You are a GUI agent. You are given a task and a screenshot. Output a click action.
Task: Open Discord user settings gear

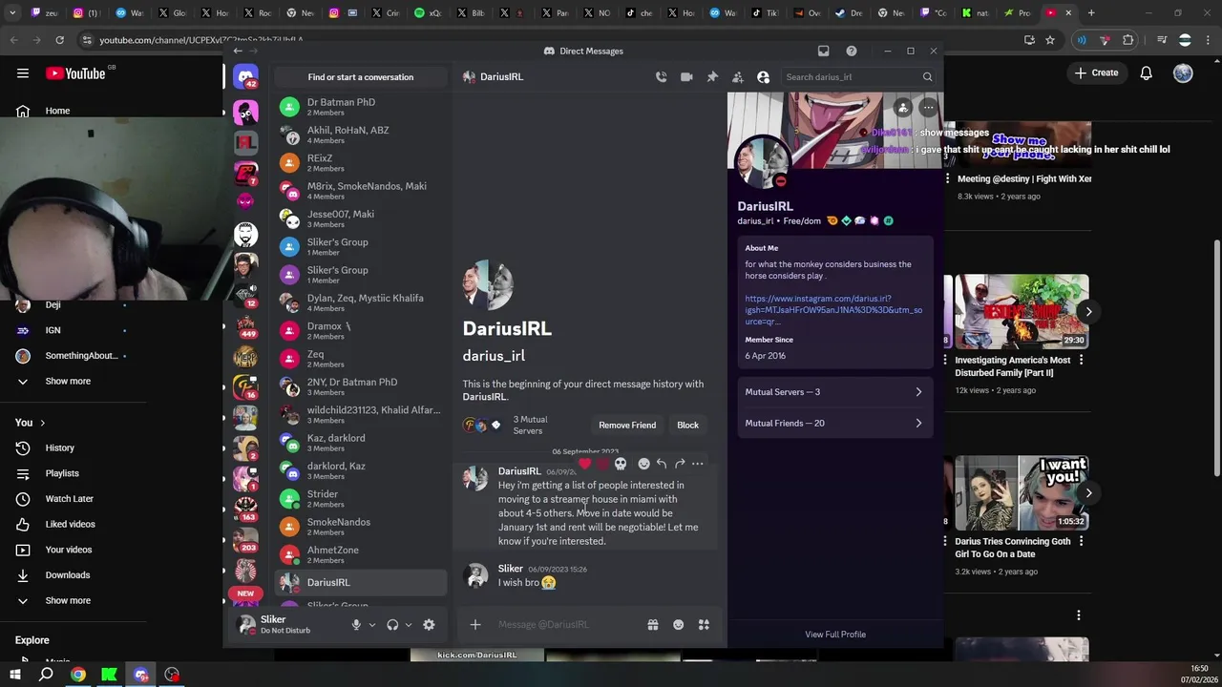click(x=429, y=625)
